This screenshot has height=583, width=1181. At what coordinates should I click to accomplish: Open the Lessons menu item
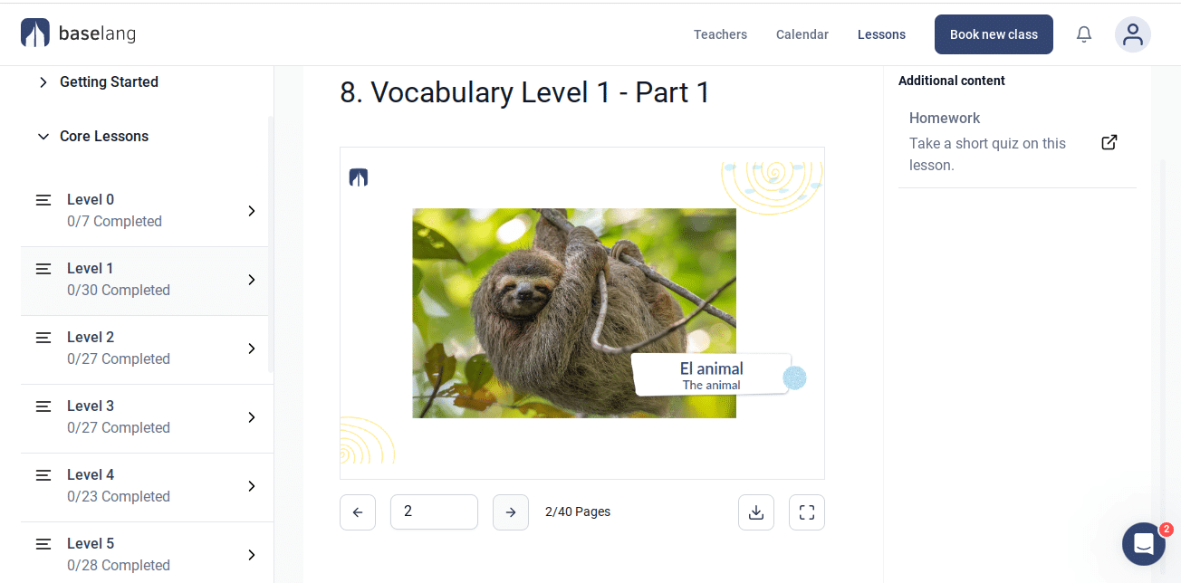[x=881, y=34]
